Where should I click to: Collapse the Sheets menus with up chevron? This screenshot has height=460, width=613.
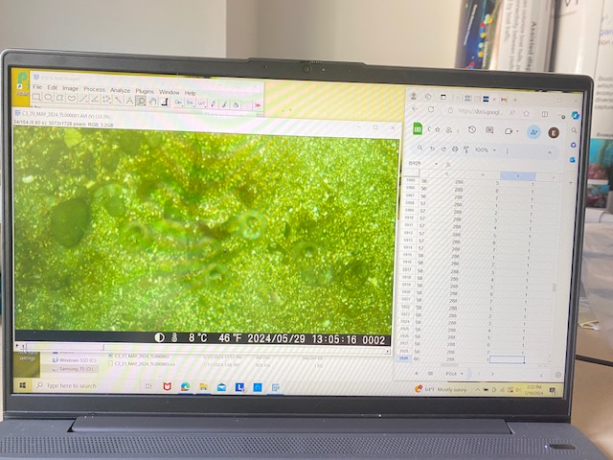click(x=550, y=153)
